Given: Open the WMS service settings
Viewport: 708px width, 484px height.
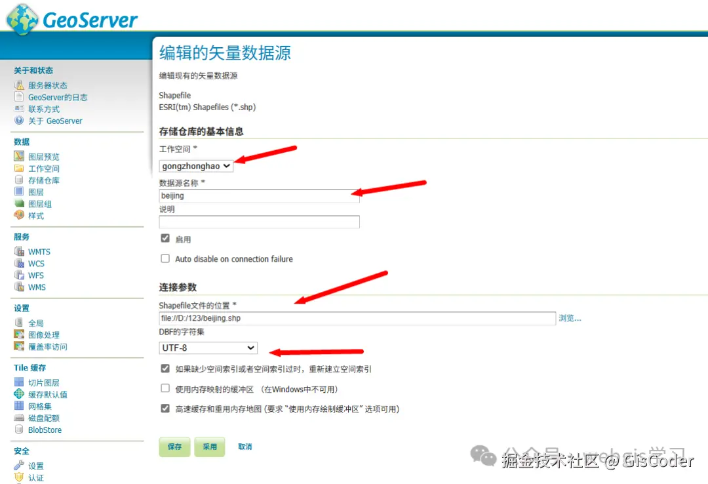Looking at the screenshot, I should pos(37,287).
